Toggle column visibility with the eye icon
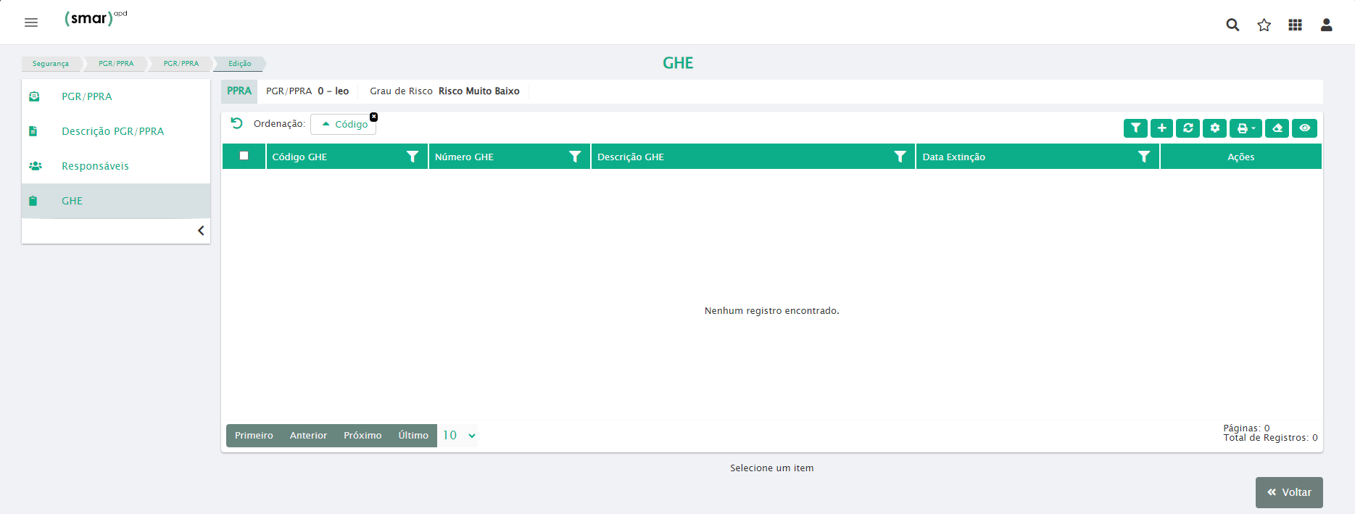The image size is (1355, 514). pos(1304,128)
